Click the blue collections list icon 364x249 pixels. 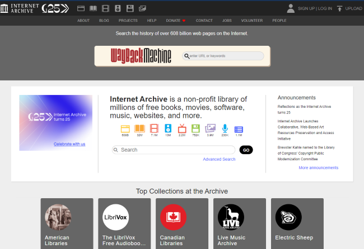pos(239,129)
